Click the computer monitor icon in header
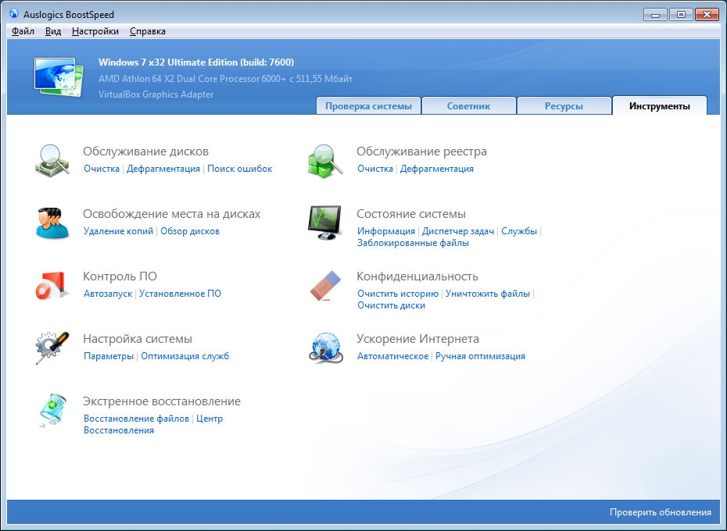The height and width of the screenshot is (531, 727). pyautogui.click(x=56, y=77)
